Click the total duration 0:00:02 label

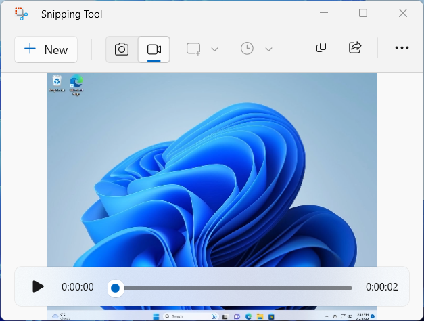click(382, 287)
